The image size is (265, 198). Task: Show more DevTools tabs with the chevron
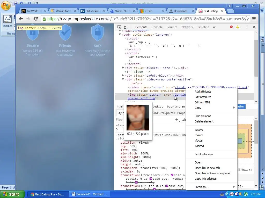214,27
